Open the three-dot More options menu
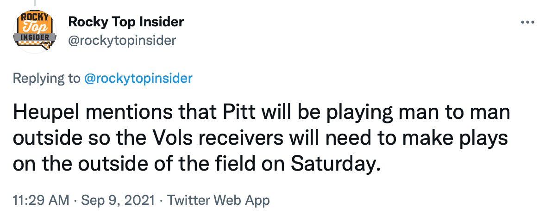The height and width of the screenshot is (221, 551). (527, 22)
